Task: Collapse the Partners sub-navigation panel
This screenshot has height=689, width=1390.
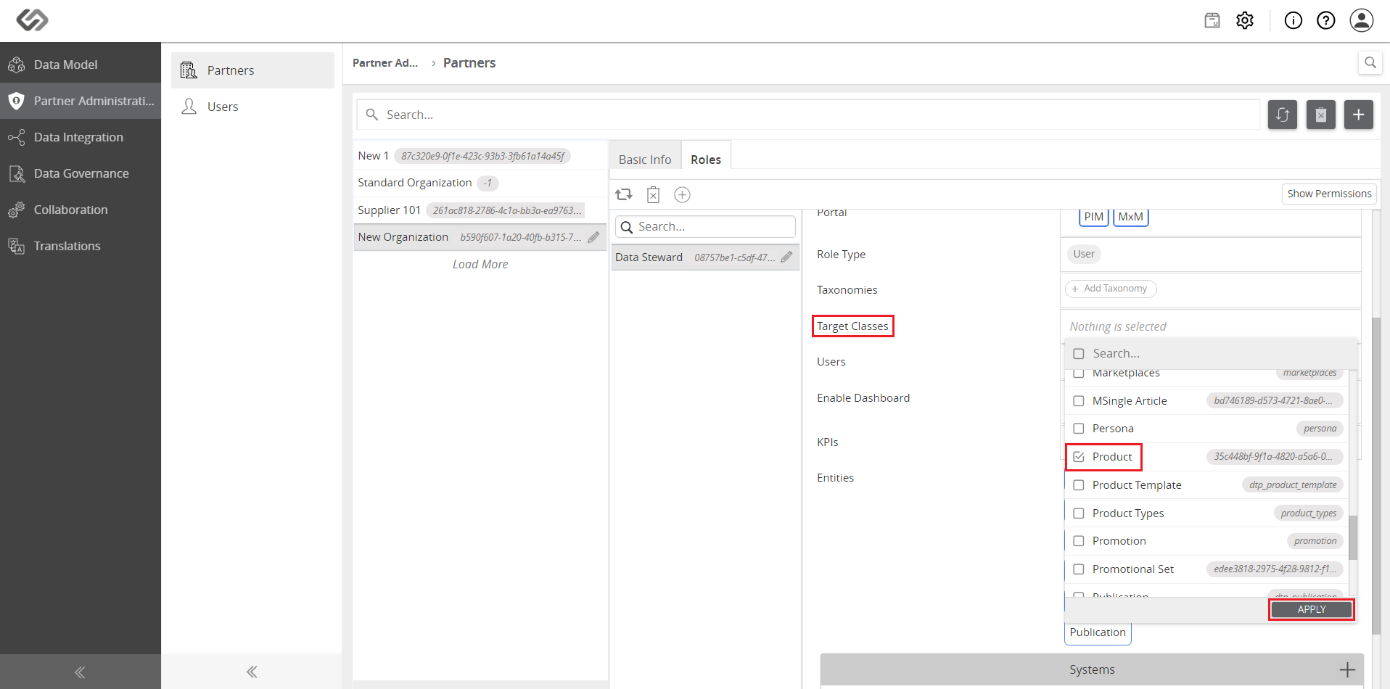Action: click(x=252, y=672)
